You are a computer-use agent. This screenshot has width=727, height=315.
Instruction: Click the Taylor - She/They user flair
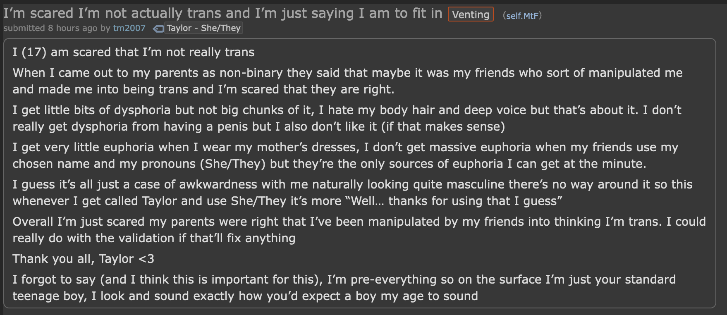(x=203, y=28)
